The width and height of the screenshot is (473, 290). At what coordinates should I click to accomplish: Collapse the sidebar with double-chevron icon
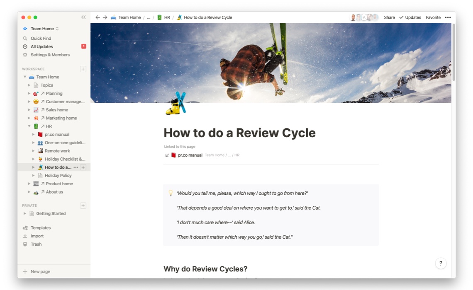click(x=83, y=17)
